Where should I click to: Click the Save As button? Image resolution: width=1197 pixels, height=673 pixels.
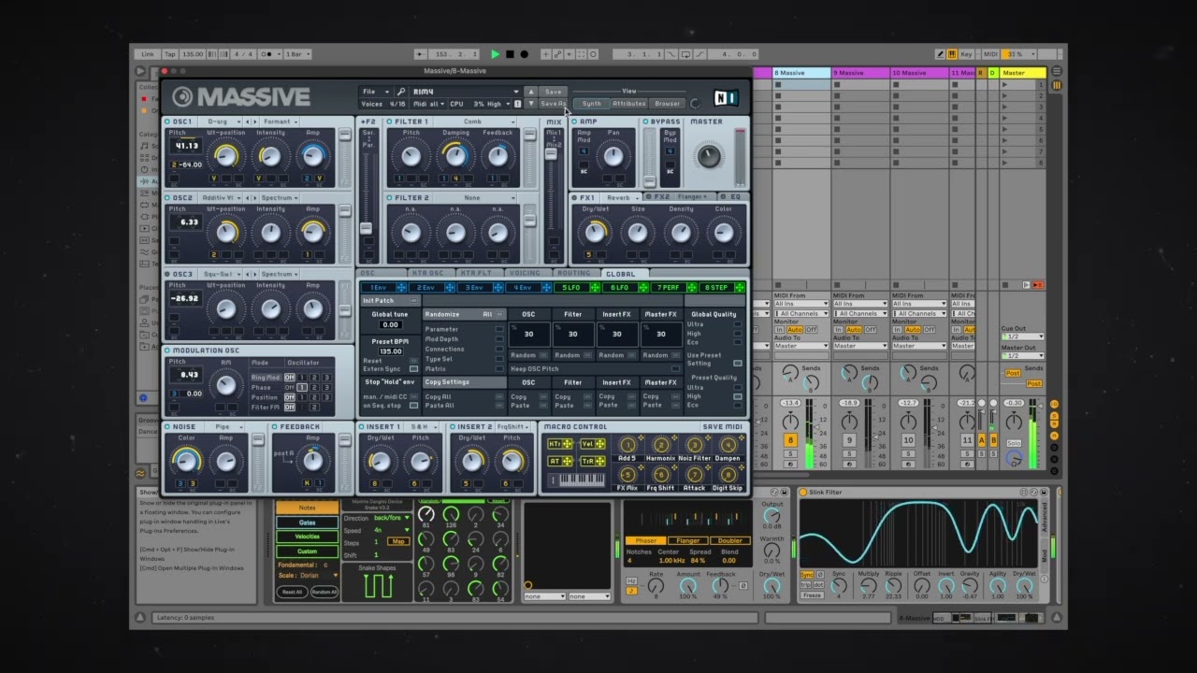pyautogui.click(x=554, y=104)
